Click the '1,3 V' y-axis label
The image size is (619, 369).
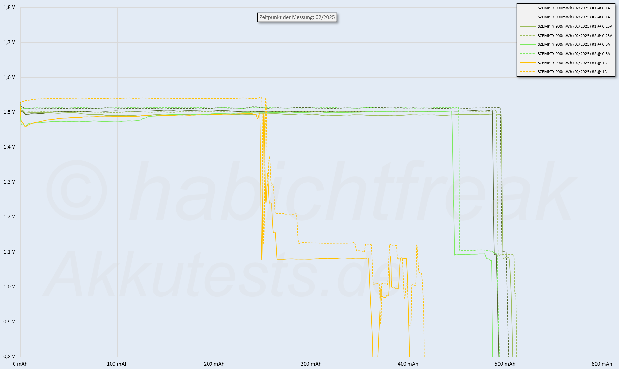point(9,182)
